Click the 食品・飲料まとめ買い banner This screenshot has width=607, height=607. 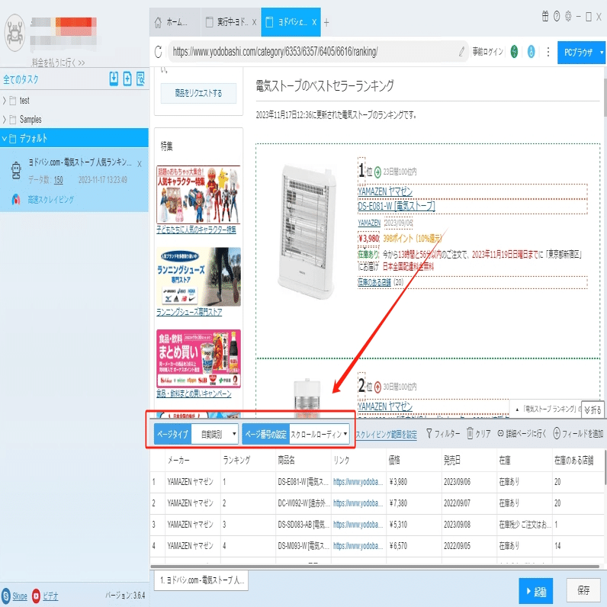[x=198, y=358]
